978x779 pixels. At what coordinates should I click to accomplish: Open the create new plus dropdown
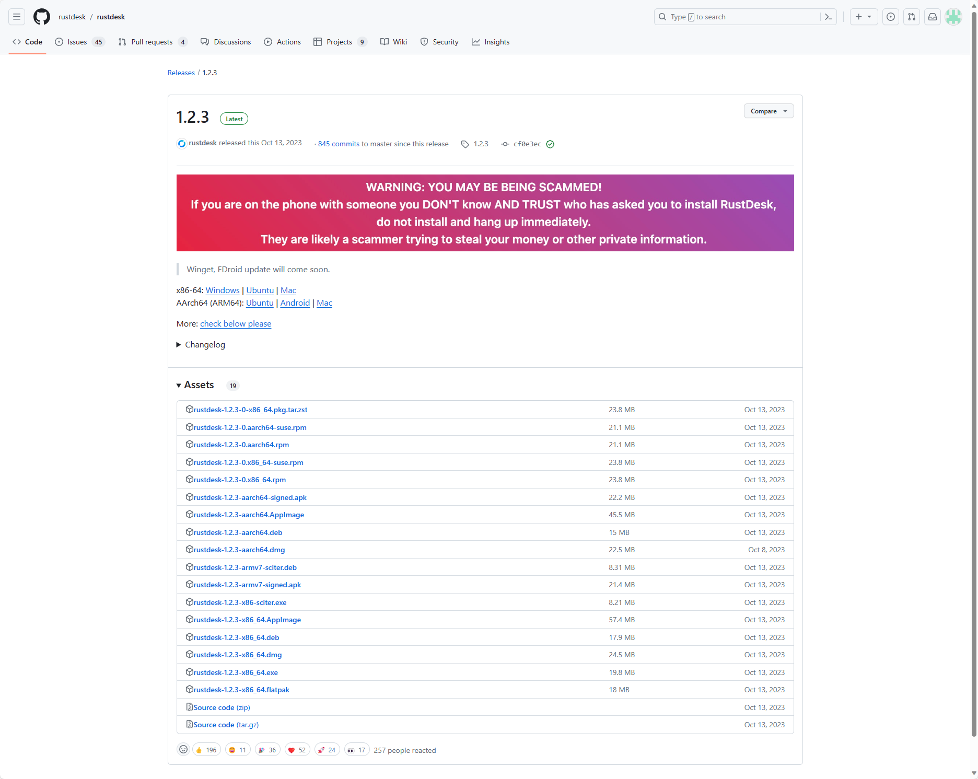point(864,17)
